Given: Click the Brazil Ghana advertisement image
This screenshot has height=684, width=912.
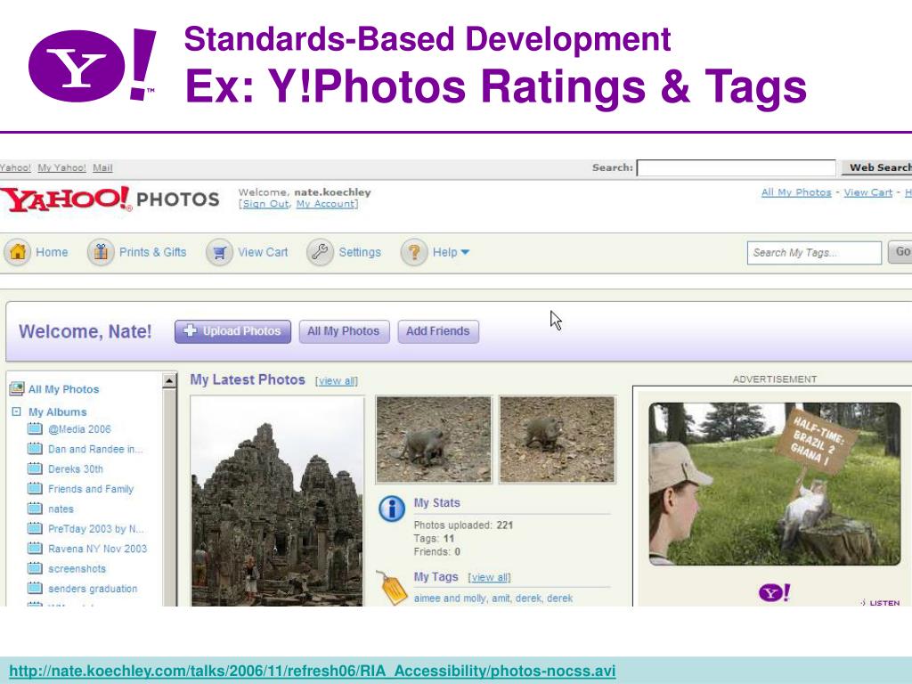Looking at the screenshot, I should click(x=775, y=484).
